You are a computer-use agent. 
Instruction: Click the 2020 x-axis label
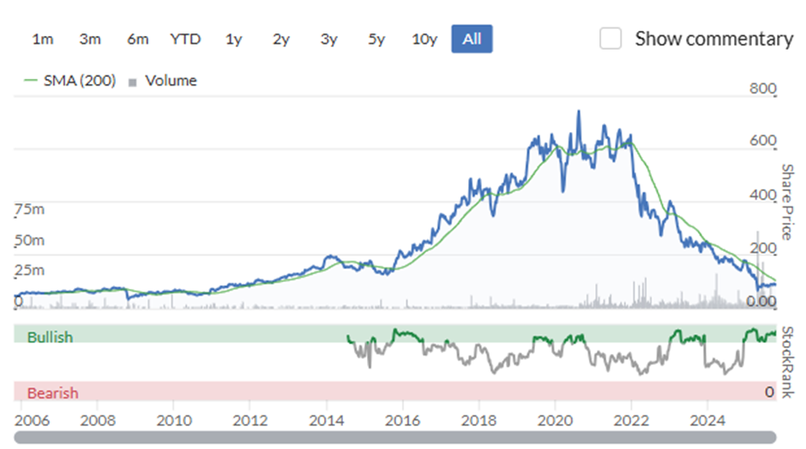[555, 420]
